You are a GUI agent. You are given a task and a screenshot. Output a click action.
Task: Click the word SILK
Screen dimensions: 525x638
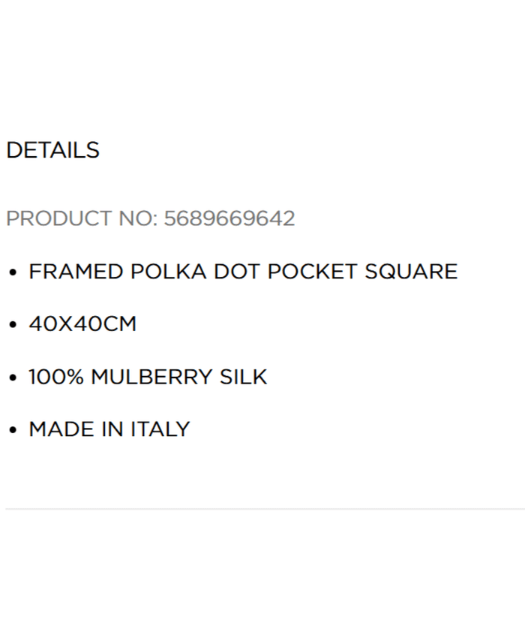tap(243, 376)
